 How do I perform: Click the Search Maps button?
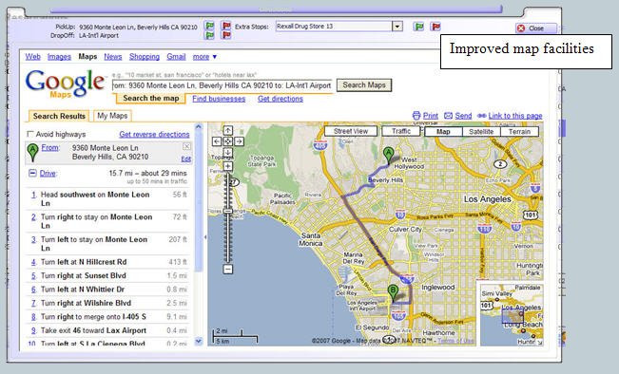click(x=364, y=85)
